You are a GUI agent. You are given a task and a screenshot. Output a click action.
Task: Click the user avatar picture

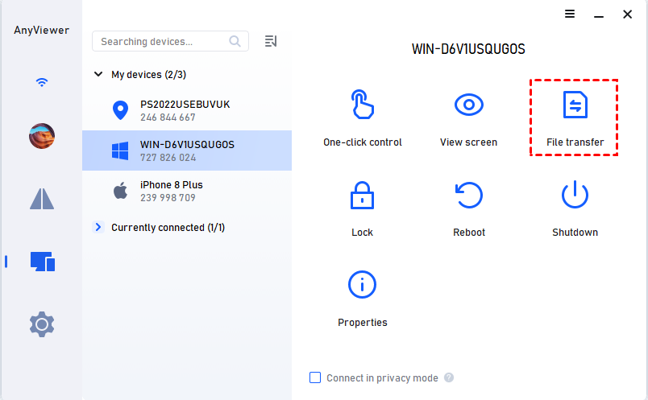click(x=42, y=136)
